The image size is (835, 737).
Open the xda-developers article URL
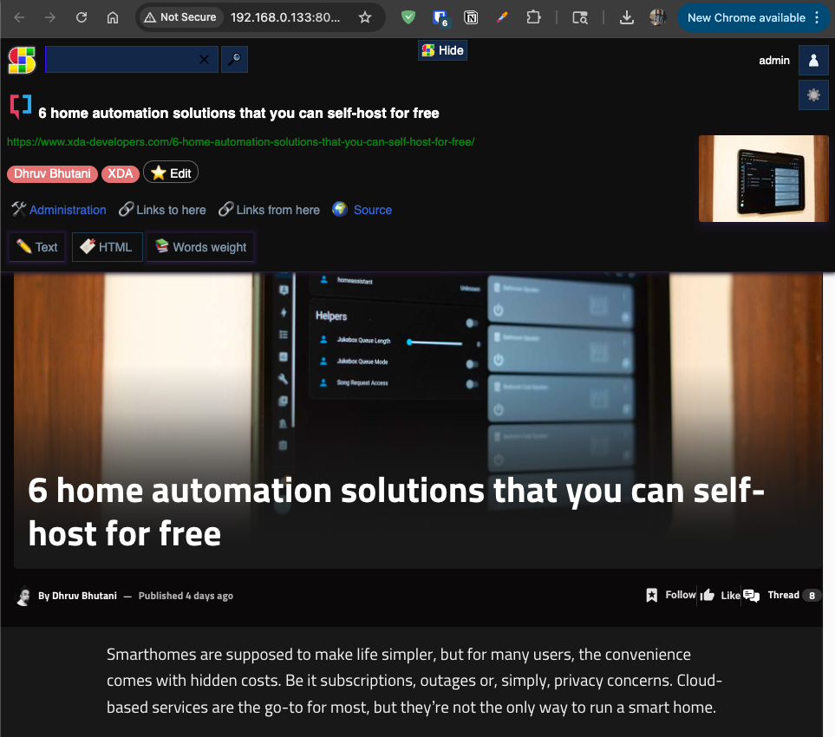[x=241, y=142]
